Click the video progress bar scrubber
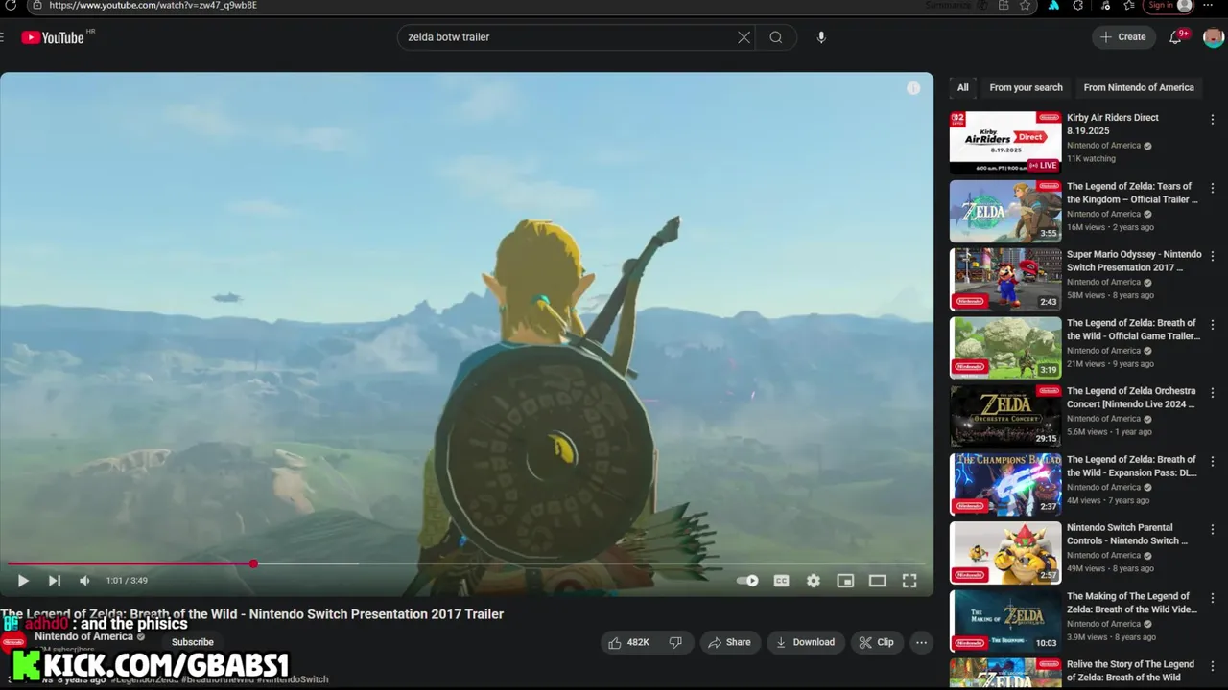Screen dimensions: 1228x690 click(x=253, y=563)
